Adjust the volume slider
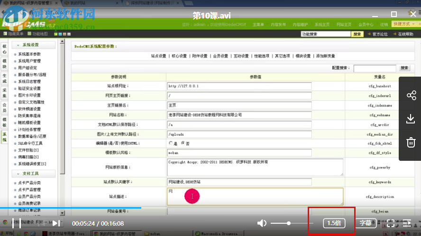 [x=292, y=223]
